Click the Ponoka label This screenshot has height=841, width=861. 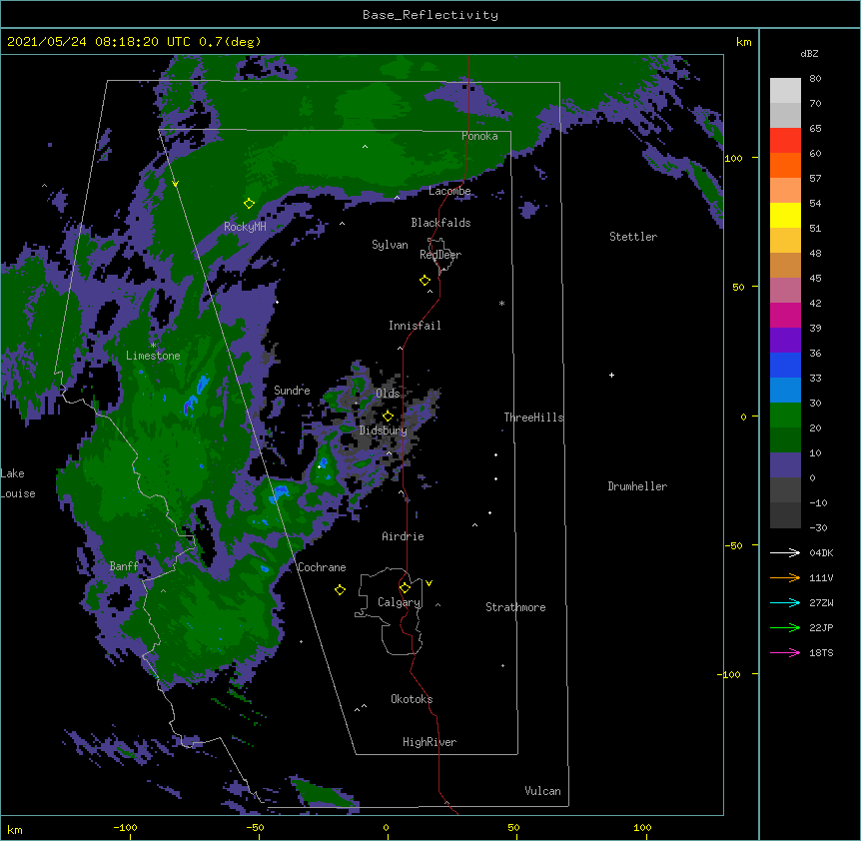[479, 136]
